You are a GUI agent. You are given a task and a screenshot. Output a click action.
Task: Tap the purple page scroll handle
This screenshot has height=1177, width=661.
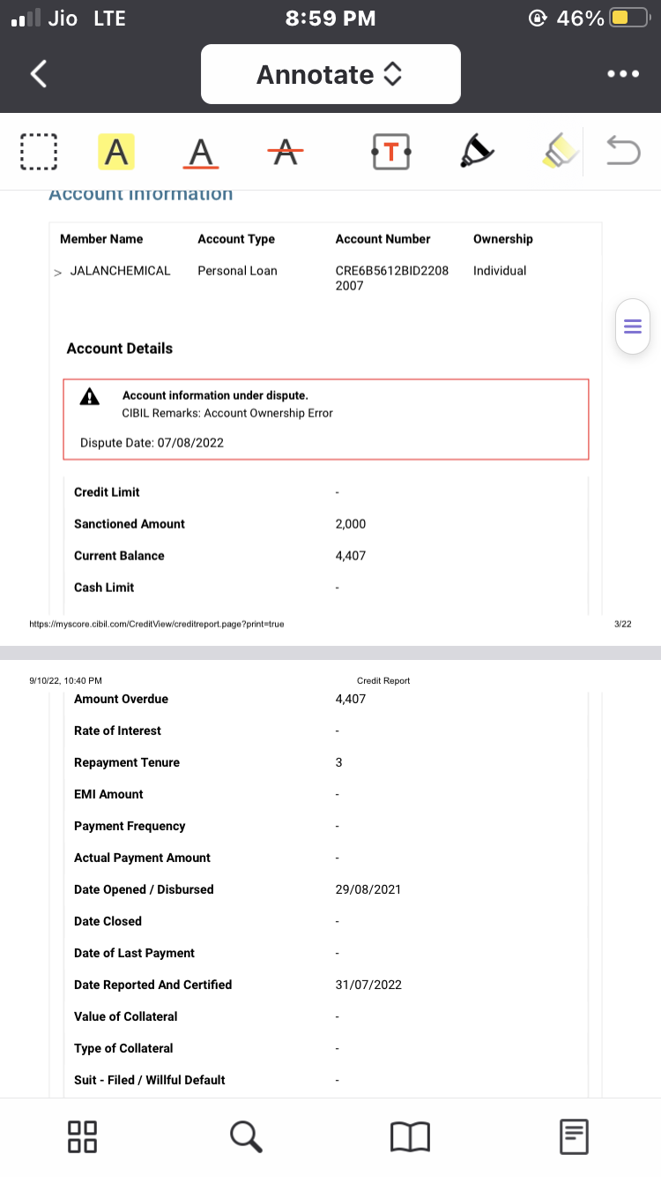(x=632, y=326)
